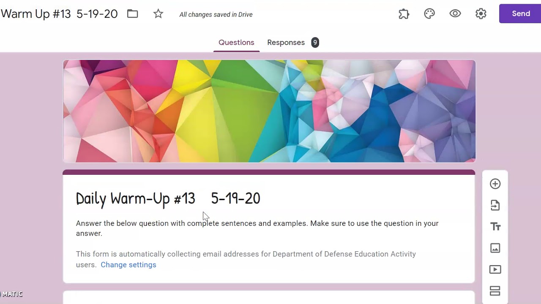This screenshot has height=304, width=541.
Task: Click the Preview eye icon
Action: 455,14
